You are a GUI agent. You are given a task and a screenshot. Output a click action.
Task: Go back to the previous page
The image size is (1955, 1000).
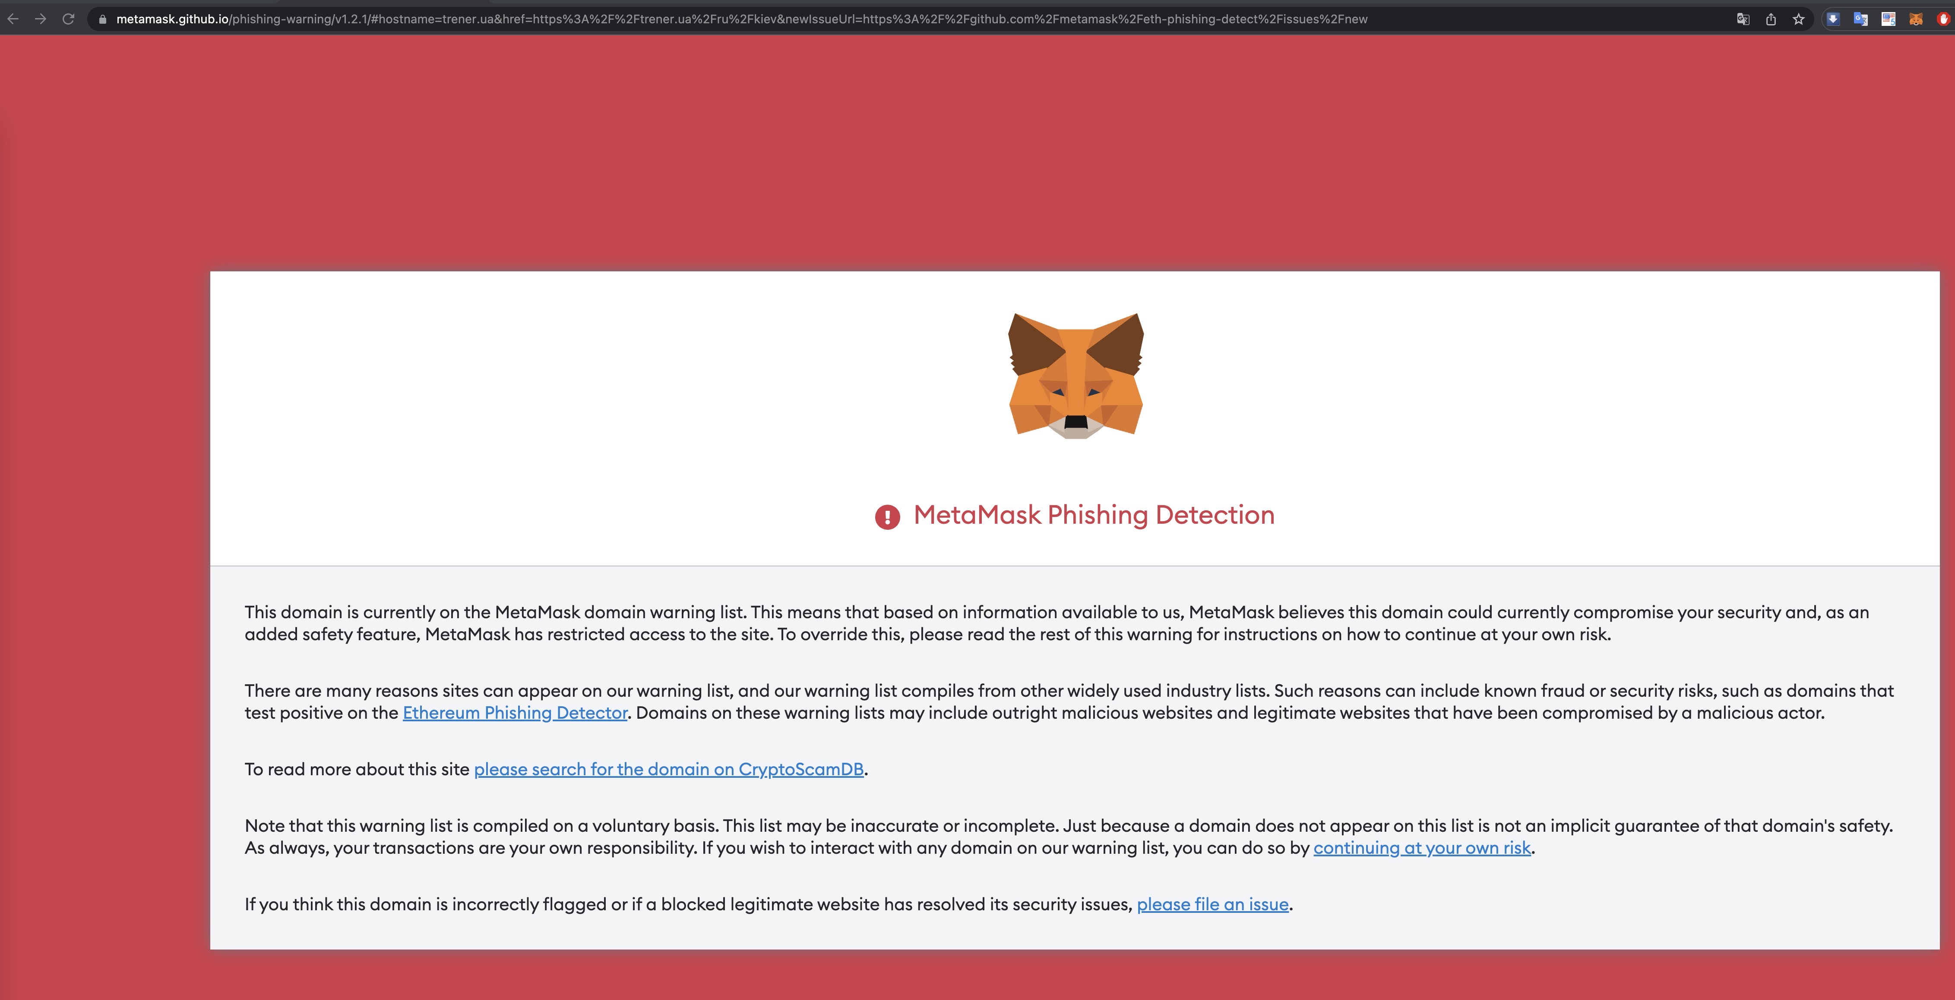click(x=13, y=19)
